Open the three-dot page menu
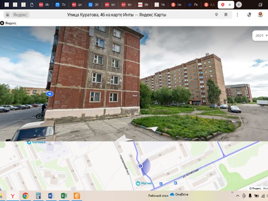The height and width of the screenshot is (201, 268). click(x=237, y=15)
